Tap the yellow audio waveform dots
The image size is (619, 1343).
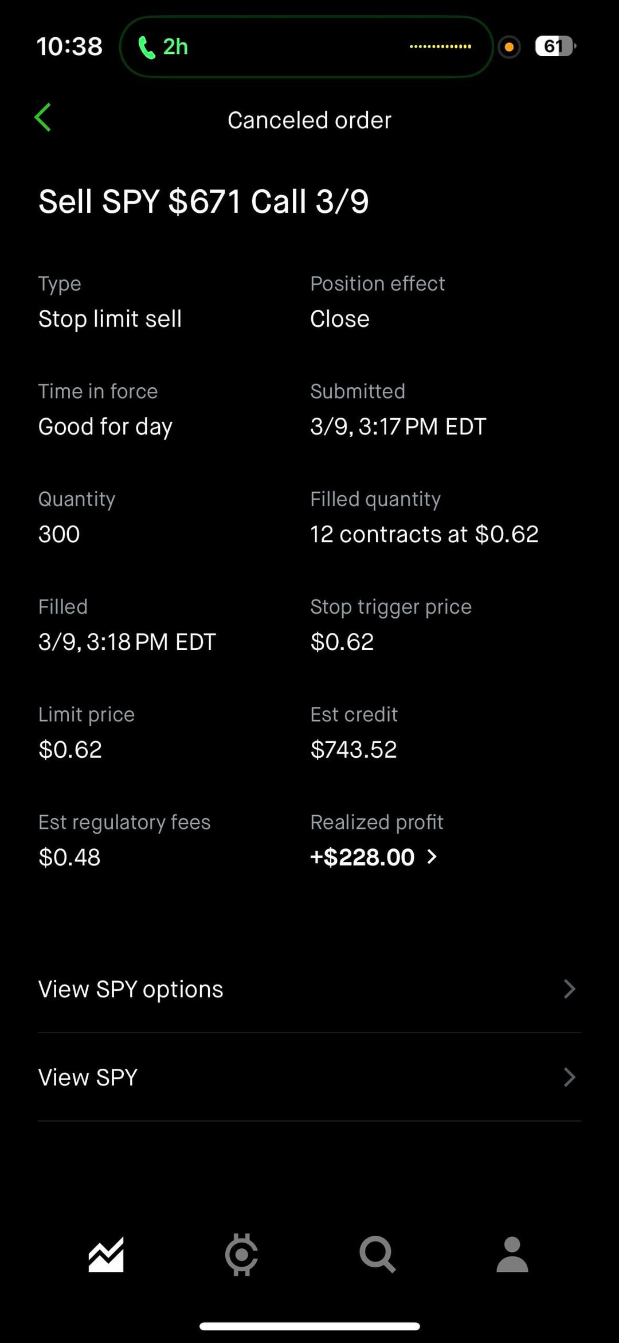[x=440, y=46]
